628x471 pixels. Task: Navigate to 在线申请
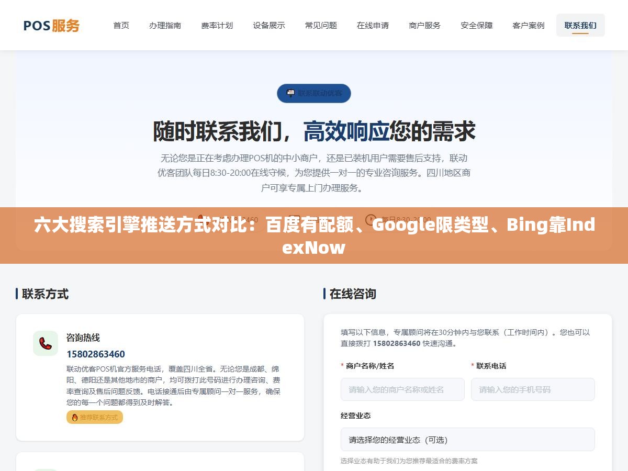(373, 25)
